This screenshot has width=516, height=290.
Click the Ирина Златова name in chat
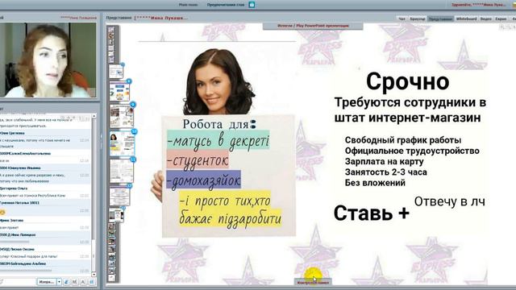point(11,220)
